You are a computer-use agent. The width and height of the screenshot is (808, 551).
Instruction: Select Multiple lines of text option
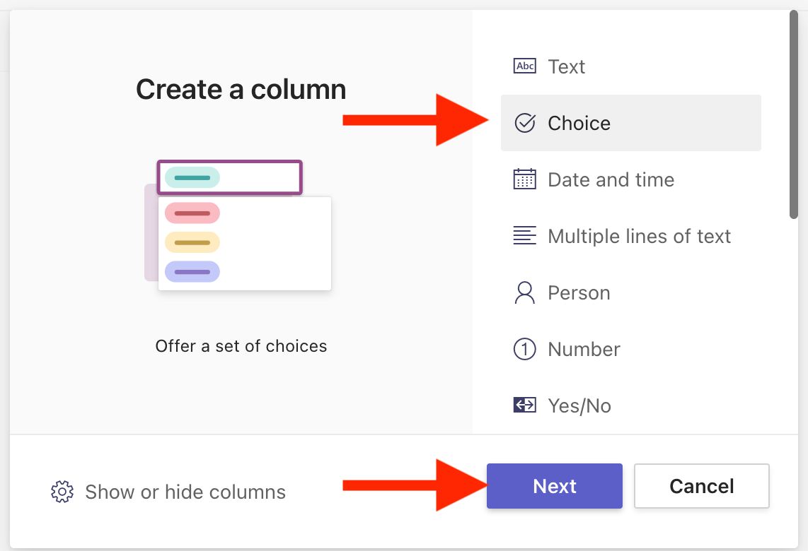(x=639, y=236)
